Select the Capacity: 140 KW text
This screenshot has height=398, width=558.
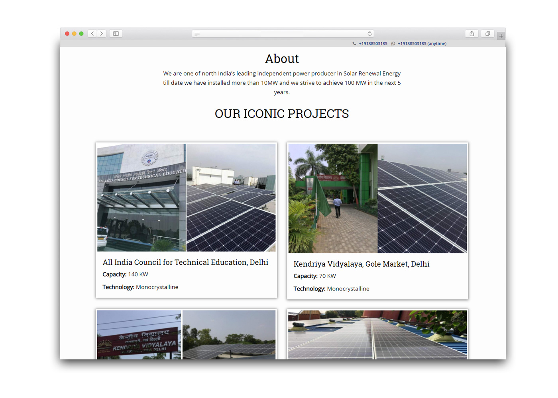point(125,274)
